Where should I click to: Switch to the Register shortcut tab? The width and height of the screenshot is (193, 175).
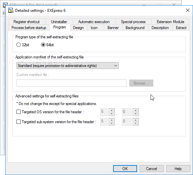click(x=27, y=22)
